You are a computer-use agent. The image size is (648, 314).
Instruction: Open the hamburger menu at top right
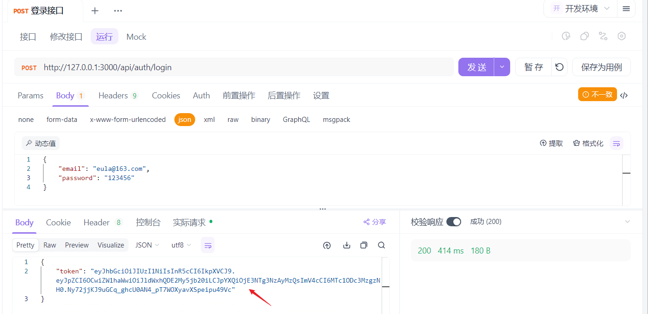click(626, 9)
